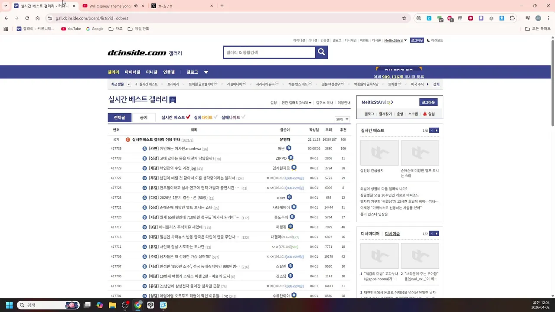
Task: Open the 디시이슈 heading in sidebar
Action: (x=392, y=234)
